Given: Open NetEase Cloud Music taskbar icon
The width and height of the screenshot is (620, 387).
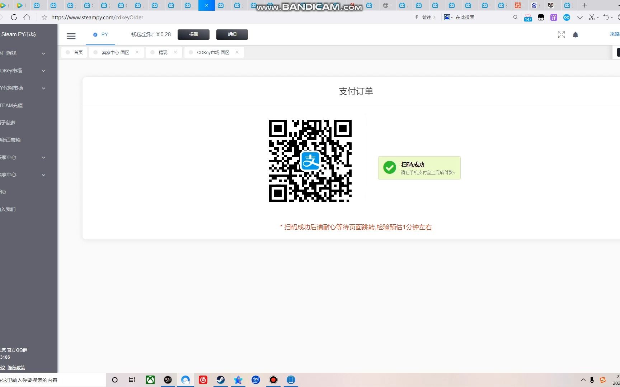Looking at the screenshot, I should pyautogui.click(x=203, y=380).
